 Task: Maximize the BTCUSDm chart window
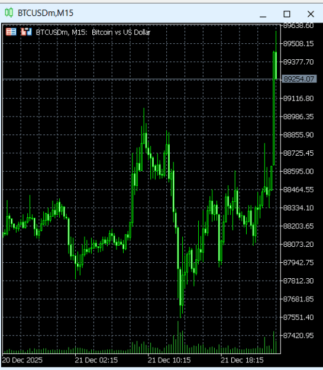[287, 14]
